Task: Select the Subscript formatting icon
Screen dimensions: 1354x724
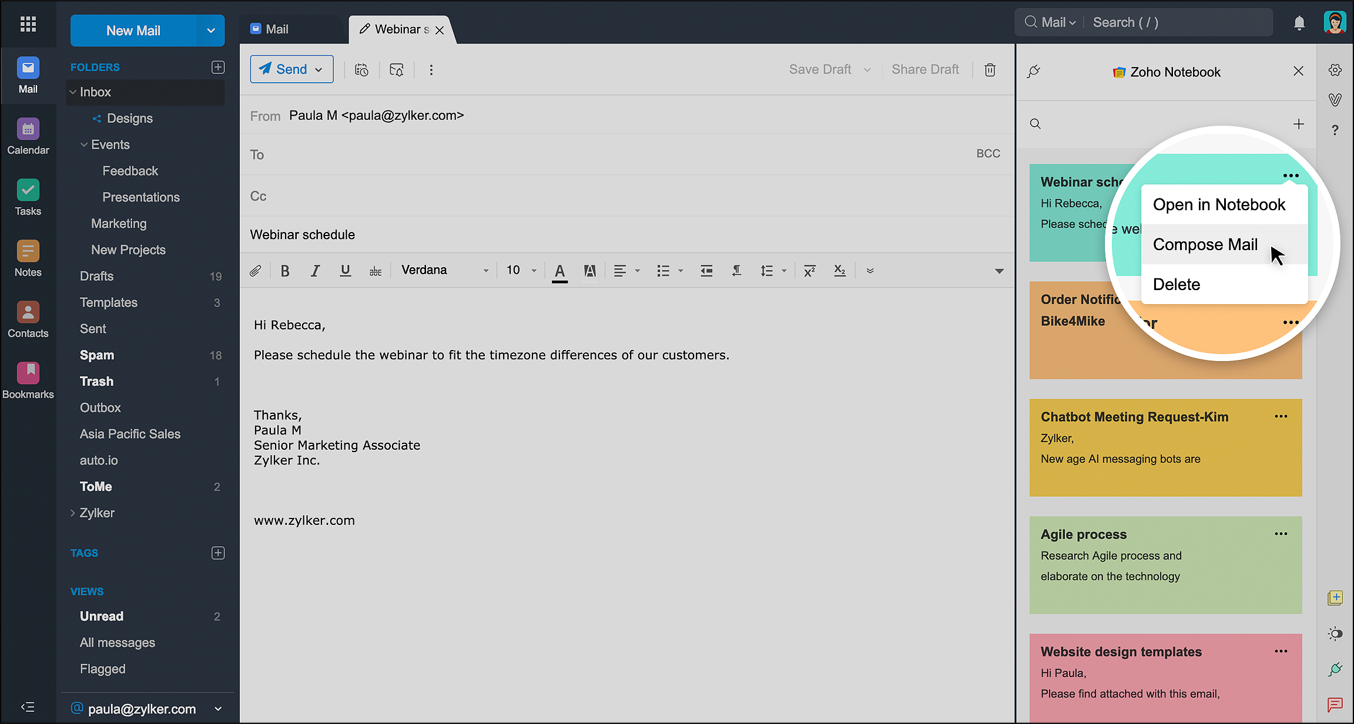Action: tap(839, 270)
